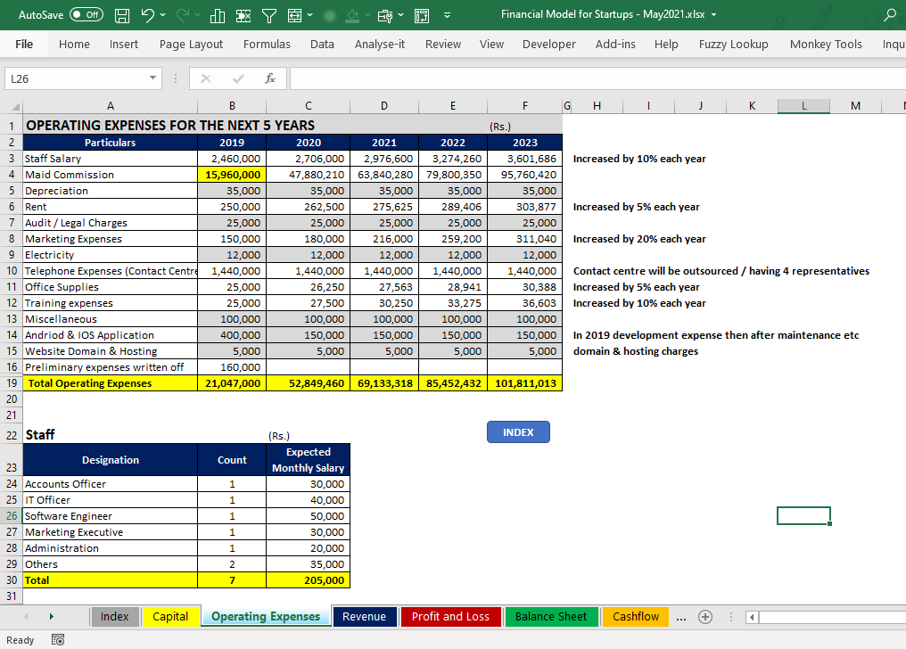This screenshot has height=649, width=906.
Task: Click the merge cells icon
Action: [x=294, y=15]
